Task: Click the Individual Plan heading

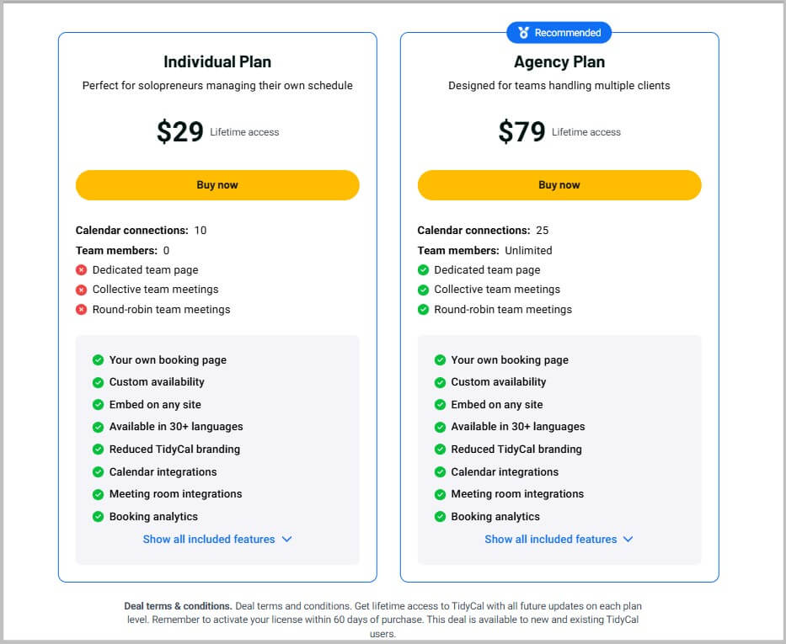Action: [217, 62]
